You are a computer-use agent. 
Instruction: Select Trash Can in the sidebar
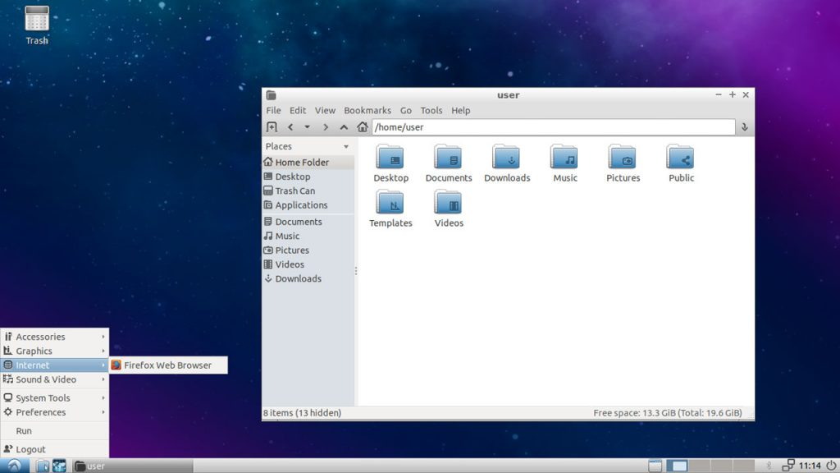tap(308, 191)
